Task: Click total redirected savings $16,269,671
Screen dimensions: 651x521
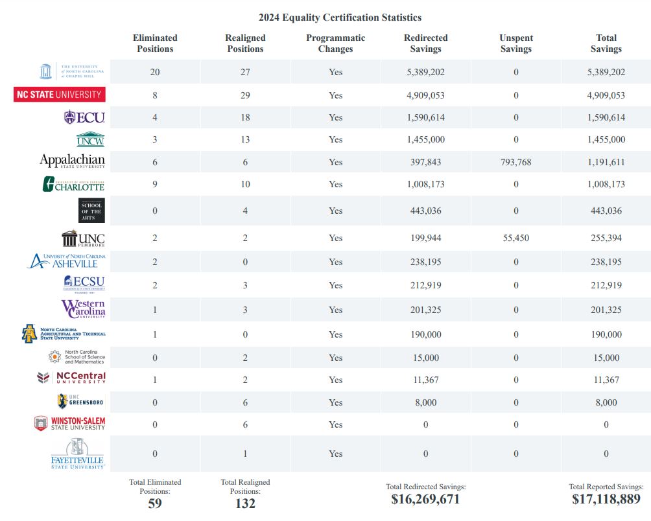Action: coord(425,499)
